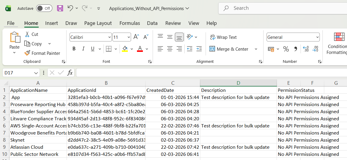Toggle Bold formatting
Viewport: 347px width, 160px height.
[74, 49]
